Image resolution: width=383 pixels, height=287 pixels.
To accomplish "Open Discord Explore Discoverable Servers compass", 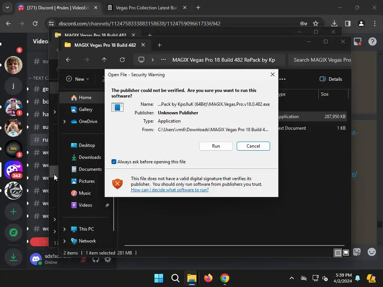I will (x=13, y=232).
